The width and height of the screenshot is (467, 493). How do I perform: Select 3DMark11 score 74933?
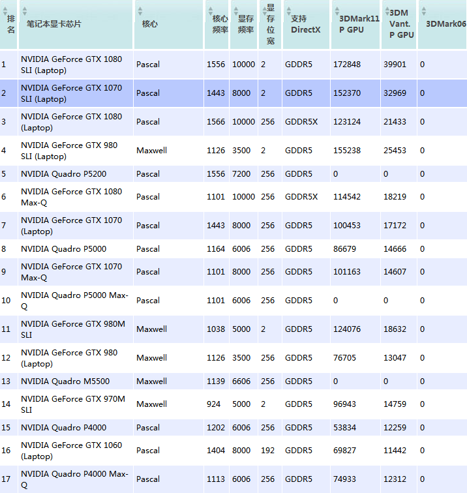point(344,479)
